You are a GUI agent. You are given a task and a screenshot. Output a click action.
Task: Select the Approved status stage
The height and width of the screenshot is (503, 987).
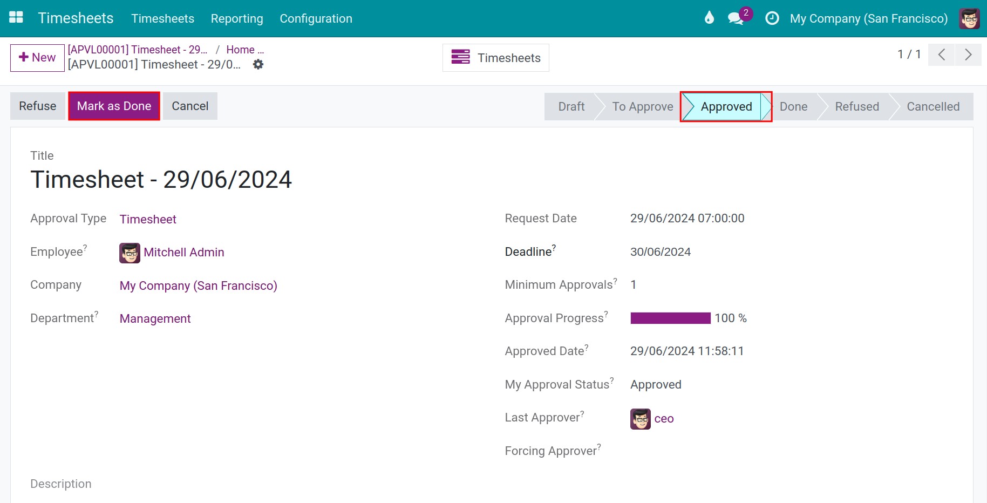[726, 107]
